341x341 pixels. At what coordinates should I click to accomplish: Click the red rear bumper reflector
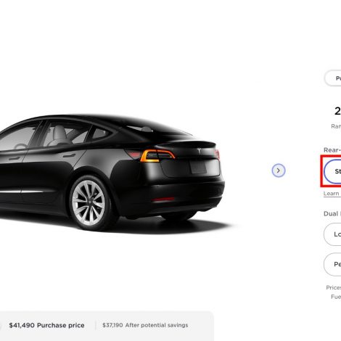pyautogui.click(x=163, y=200)
